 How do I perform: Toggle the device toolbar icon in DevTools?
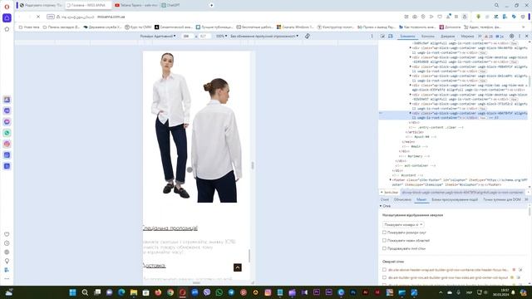[x=391, y=36]
